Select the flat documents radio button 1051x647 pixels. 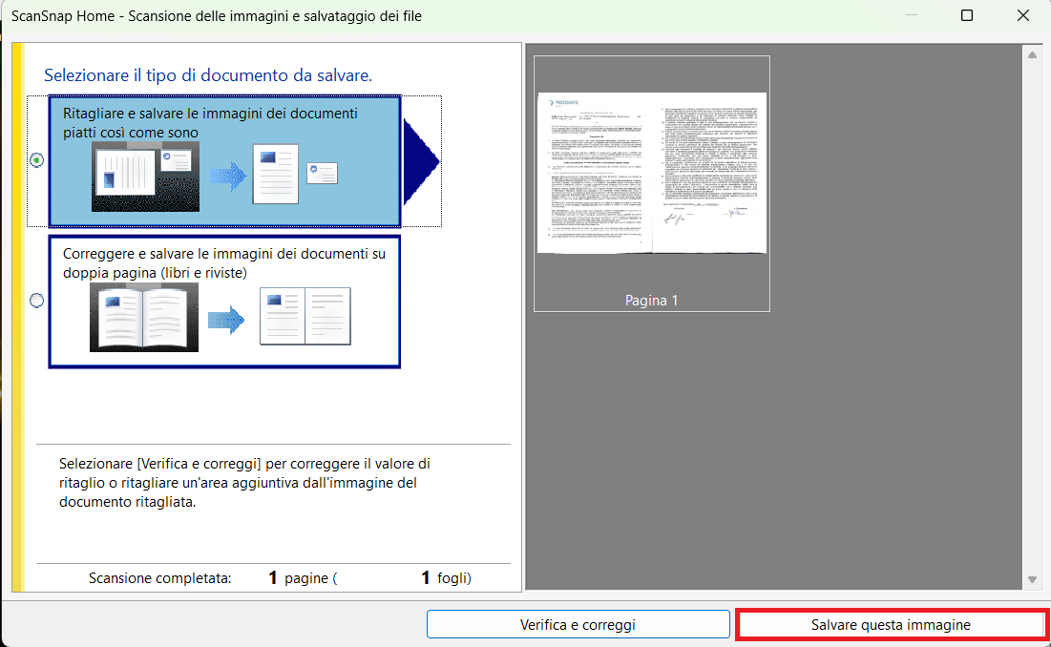[x=37, y=160]
